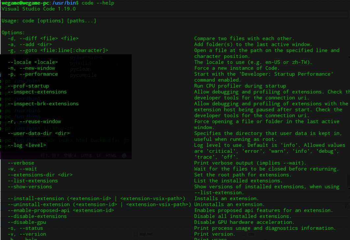Click 'Add folder(s) to the last active window.'
The image size is (350, 240).
click(x=253, y=44)
